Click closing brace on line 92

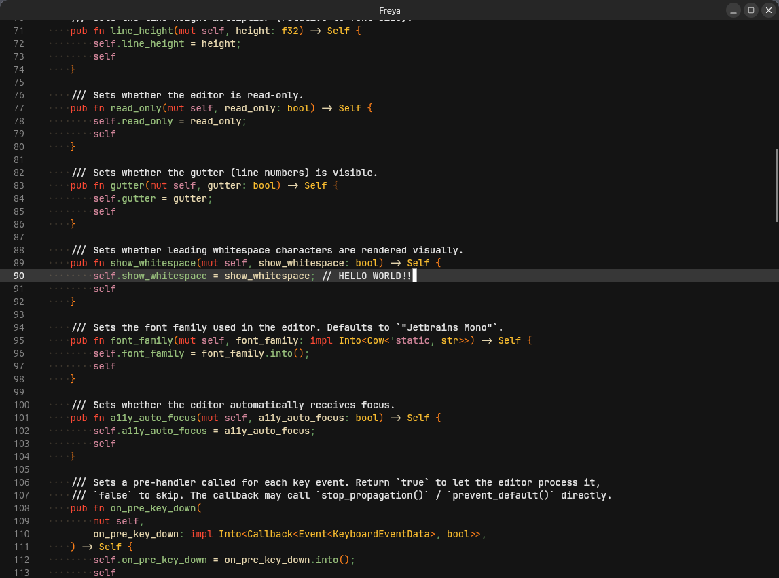73,302
